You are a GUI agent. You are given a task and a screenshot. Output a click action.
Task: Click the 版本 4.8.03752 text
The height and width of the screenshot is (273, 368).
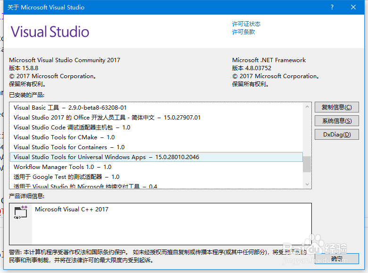point(251,68)
